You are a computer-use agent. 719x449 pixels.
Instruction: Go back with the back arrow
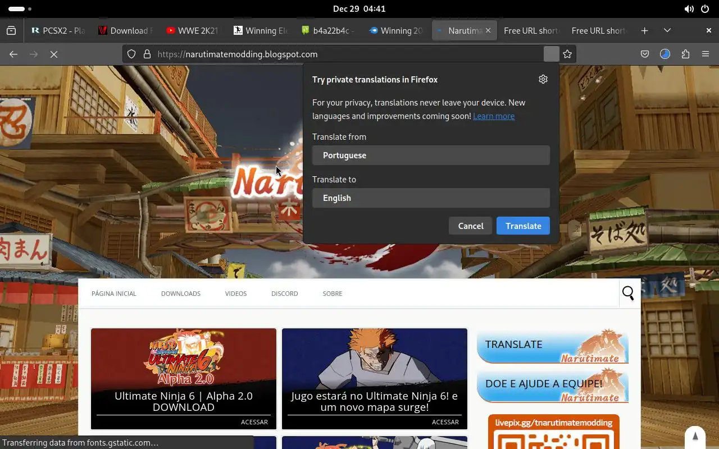[x=13, y=54]
